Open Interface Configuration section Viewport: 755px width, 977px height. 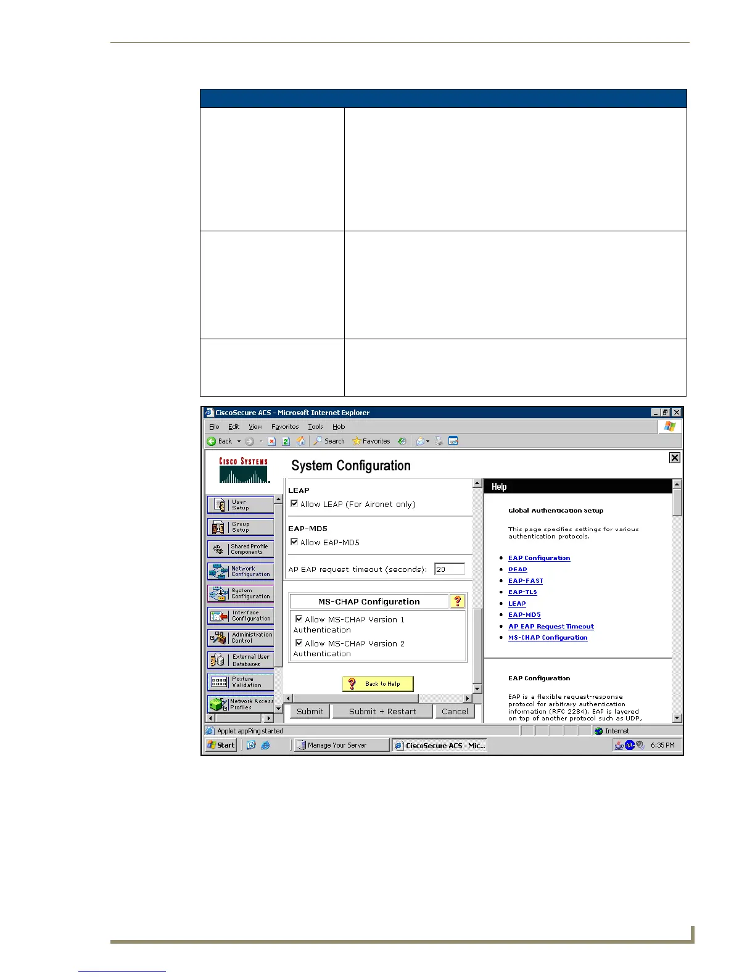[241, 616]
